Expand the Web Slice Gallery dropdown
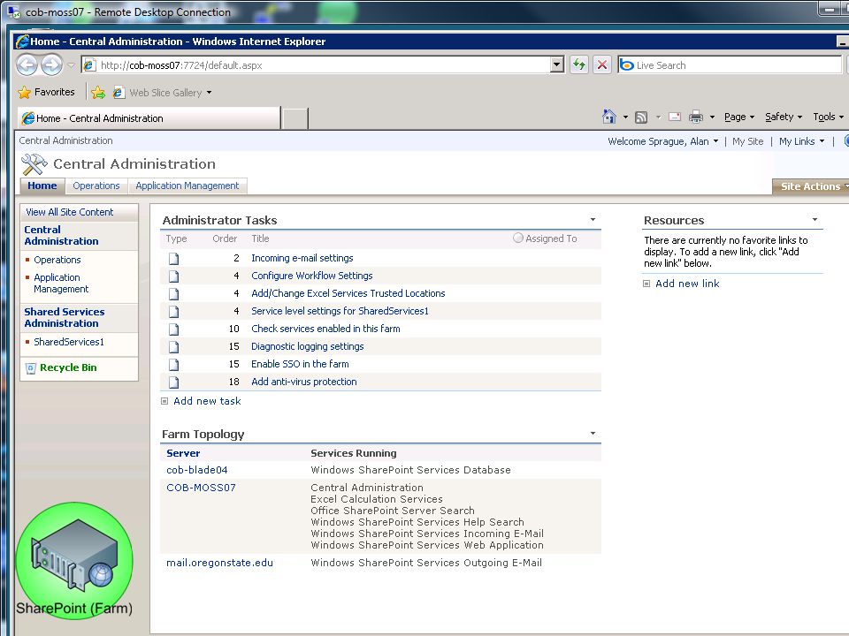Image resolution: width=849 pixels, height=636 pixels. point(209,93)
